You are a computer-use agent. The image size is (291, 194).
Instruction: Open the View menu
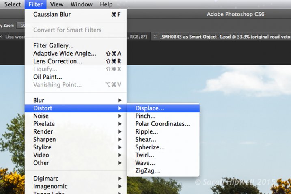[57, 4]
